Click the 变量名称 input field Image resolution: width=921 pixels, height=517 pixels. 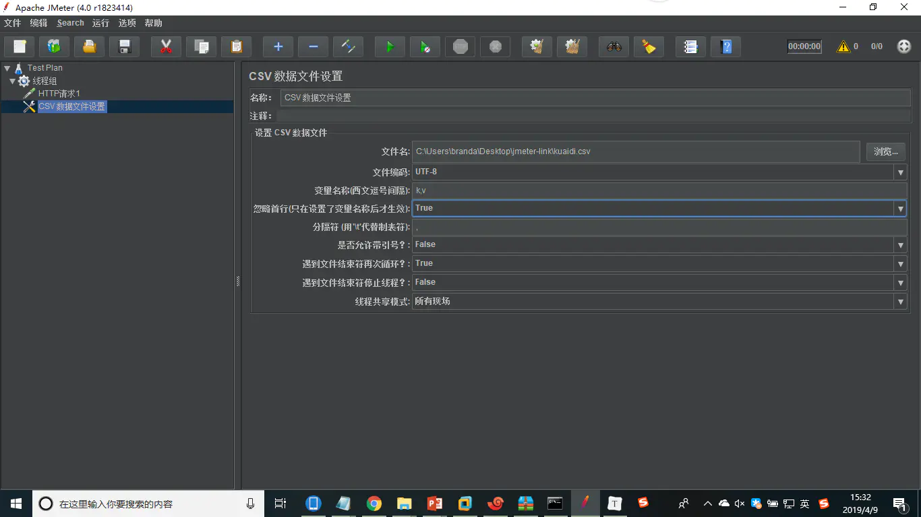coord(659,191)
